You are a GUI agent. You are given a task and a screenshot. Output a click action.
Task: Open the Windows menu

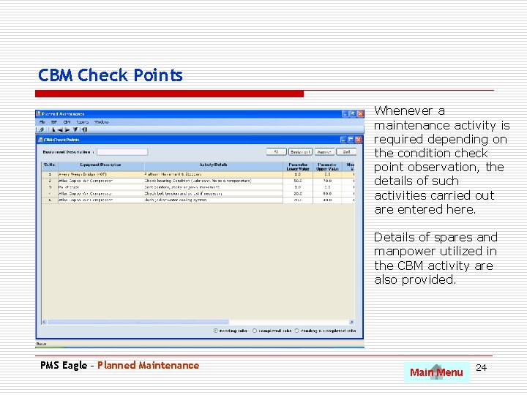101,122
